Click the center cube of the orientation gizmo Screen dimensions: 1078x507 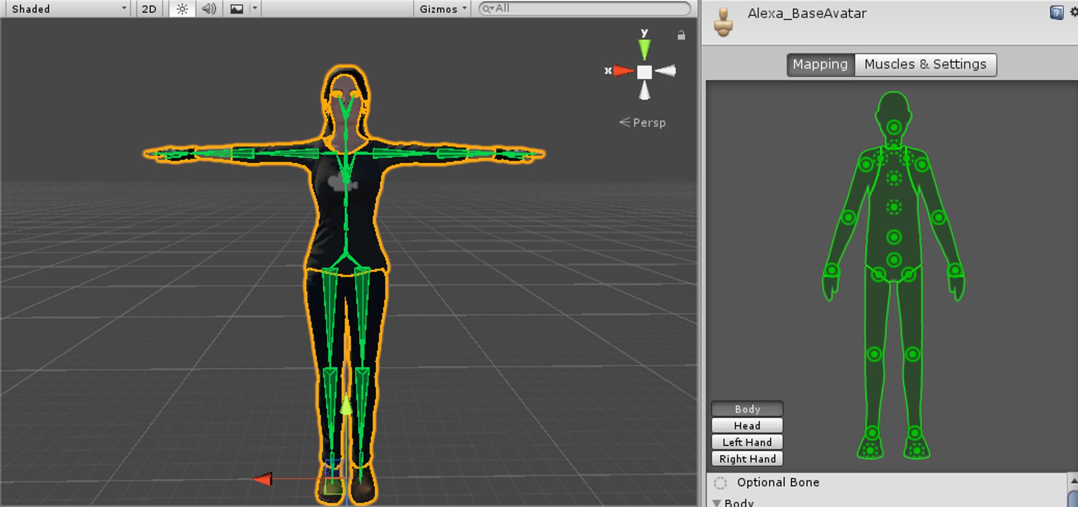point(645,72)
